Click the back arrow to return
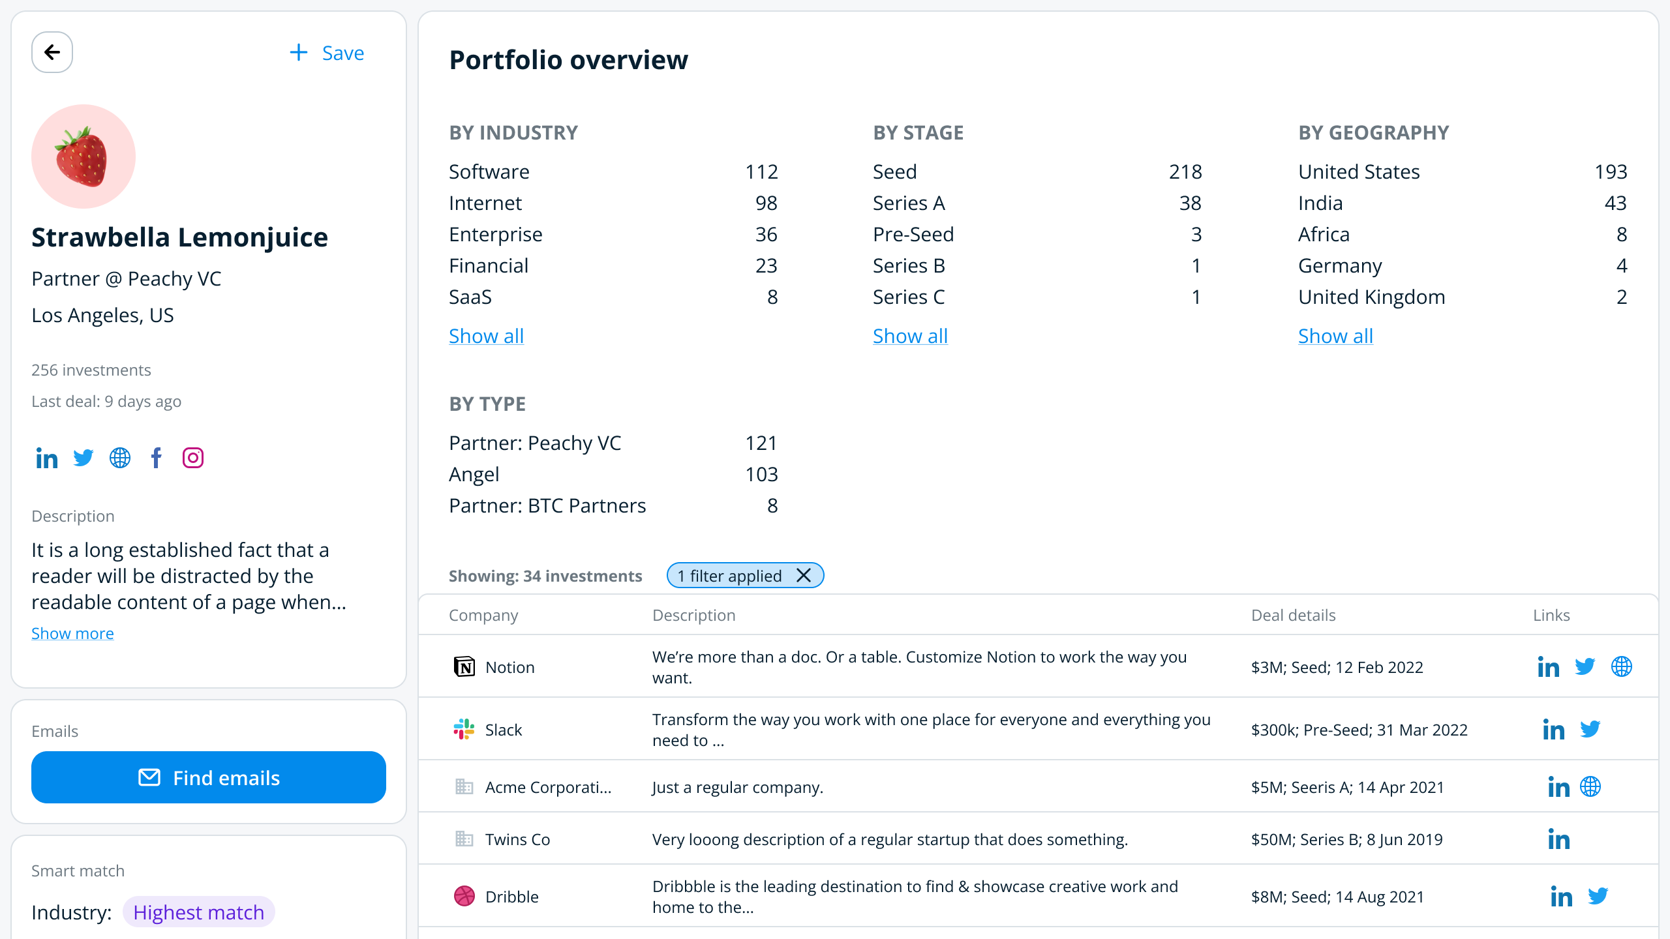The image size is (1670, 939). click(x=52, y=52)
